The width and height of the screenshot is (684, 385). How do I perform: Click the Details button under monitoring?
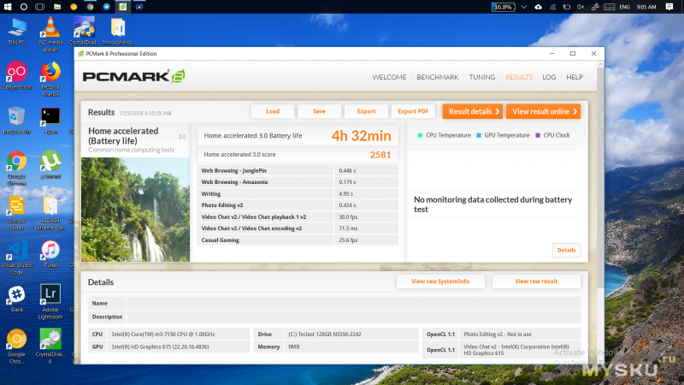point(566,250)
